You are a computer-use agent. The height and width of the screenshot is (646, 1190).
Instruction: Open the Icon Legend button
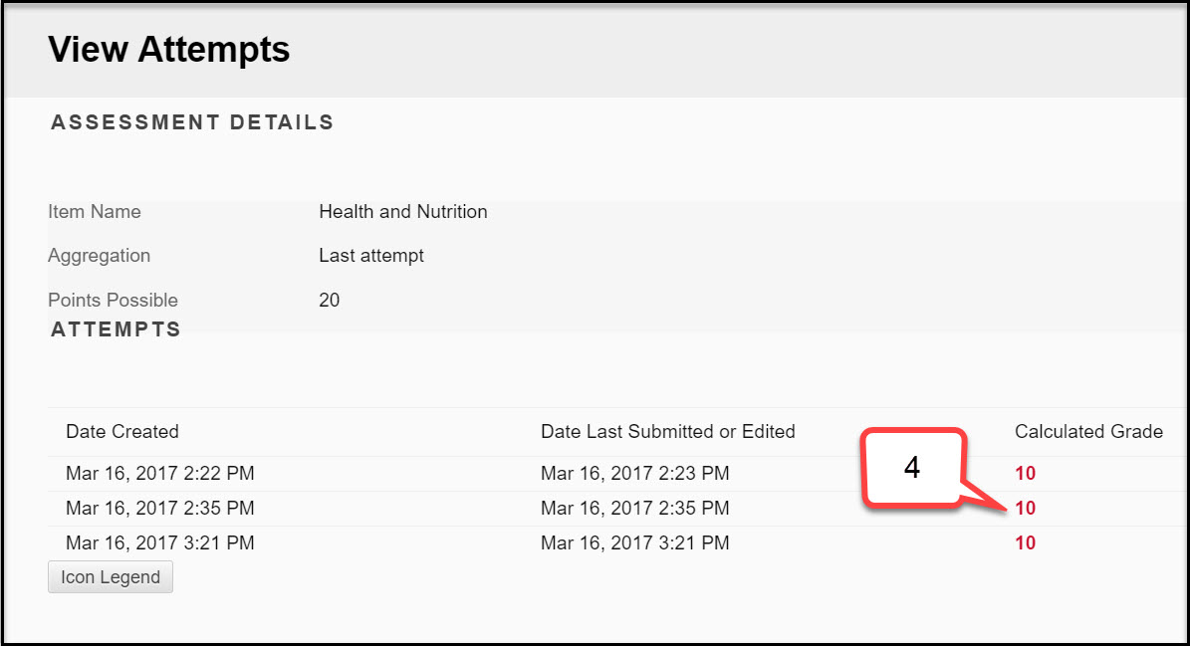[x=111, y=577]
